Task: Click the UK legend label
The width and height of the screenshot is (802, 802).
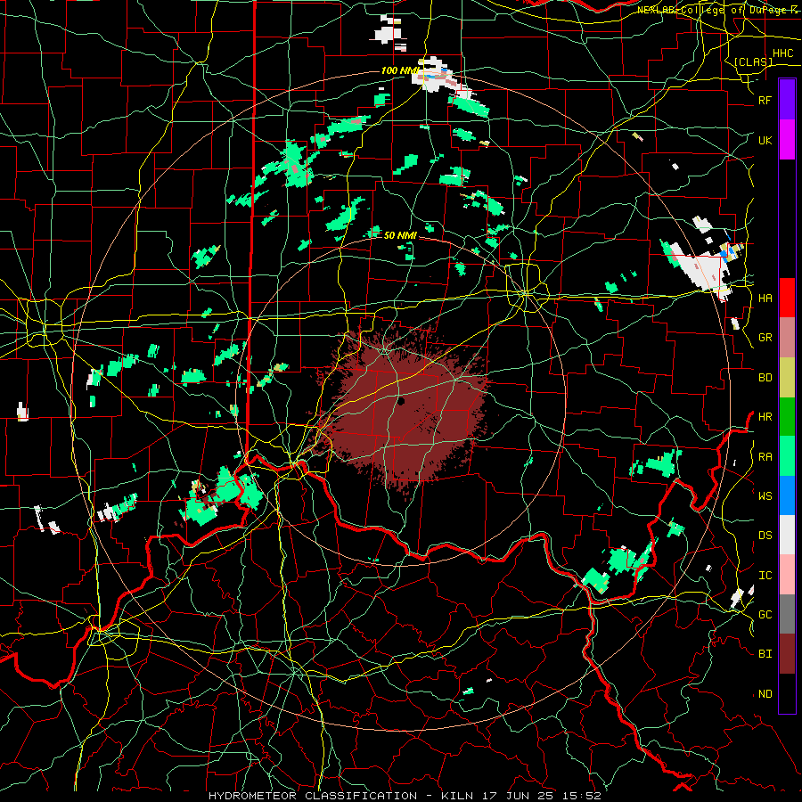Action: [765, 140]
